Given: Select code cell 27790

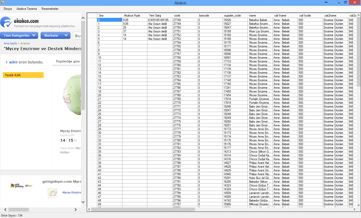Looking at the screenshot, I should pyautogui.click(x=185, y=178).
